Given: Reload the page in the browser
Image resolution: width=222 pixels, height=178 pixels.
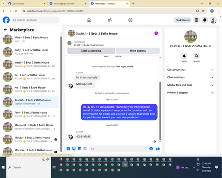Looking at the screenshot, I should [x=16, y=11].
